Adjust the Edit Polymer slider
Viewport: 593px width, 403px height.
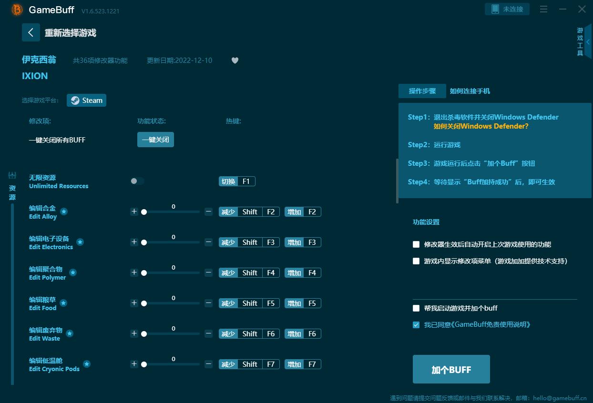(x=172, y=272)
